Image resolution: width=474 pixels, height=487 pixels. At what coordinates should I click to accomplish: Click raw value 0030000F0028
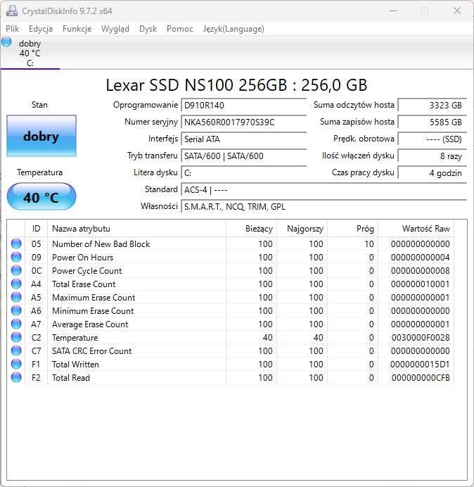tap(421, 337)
